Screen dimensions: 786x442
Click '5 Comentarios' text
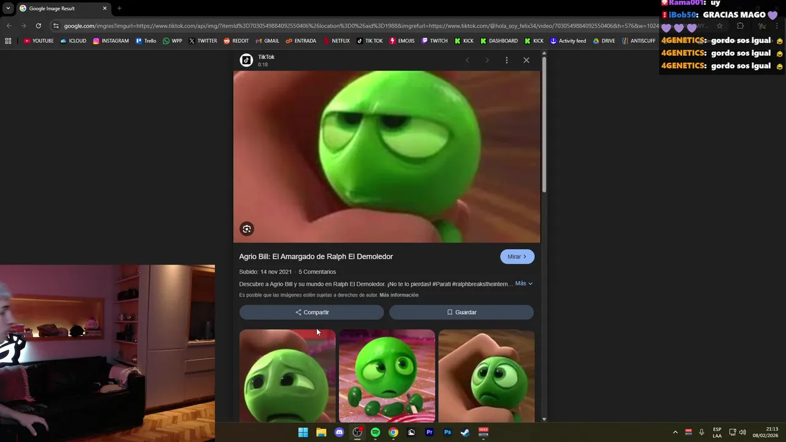(x=317, y=272)
